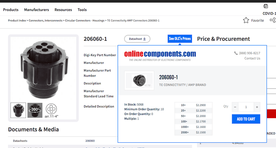Click the Price & Procurement heading
This screenshot has width=276, height=148.
[223, 39]
